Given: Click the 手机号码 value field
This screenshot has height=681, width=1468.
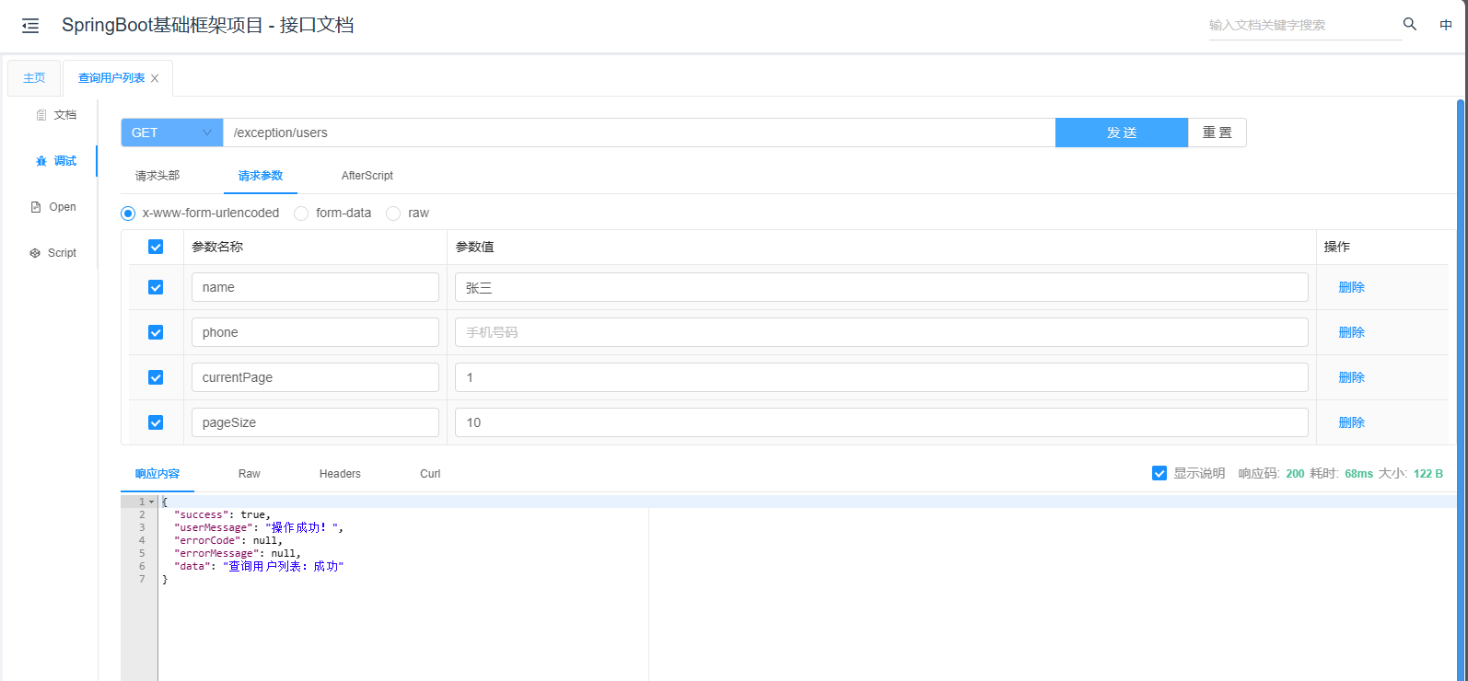Looking at the screenshot, I should (x=881, y=332).
